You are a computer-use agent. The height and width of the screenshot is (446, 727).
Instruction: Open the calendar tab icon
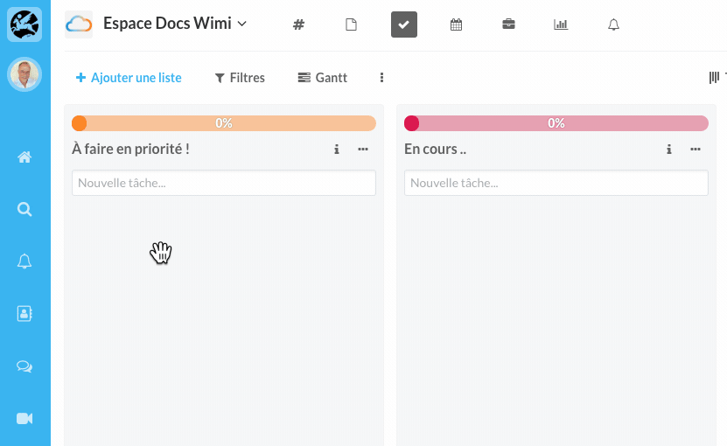pos(456,24)
